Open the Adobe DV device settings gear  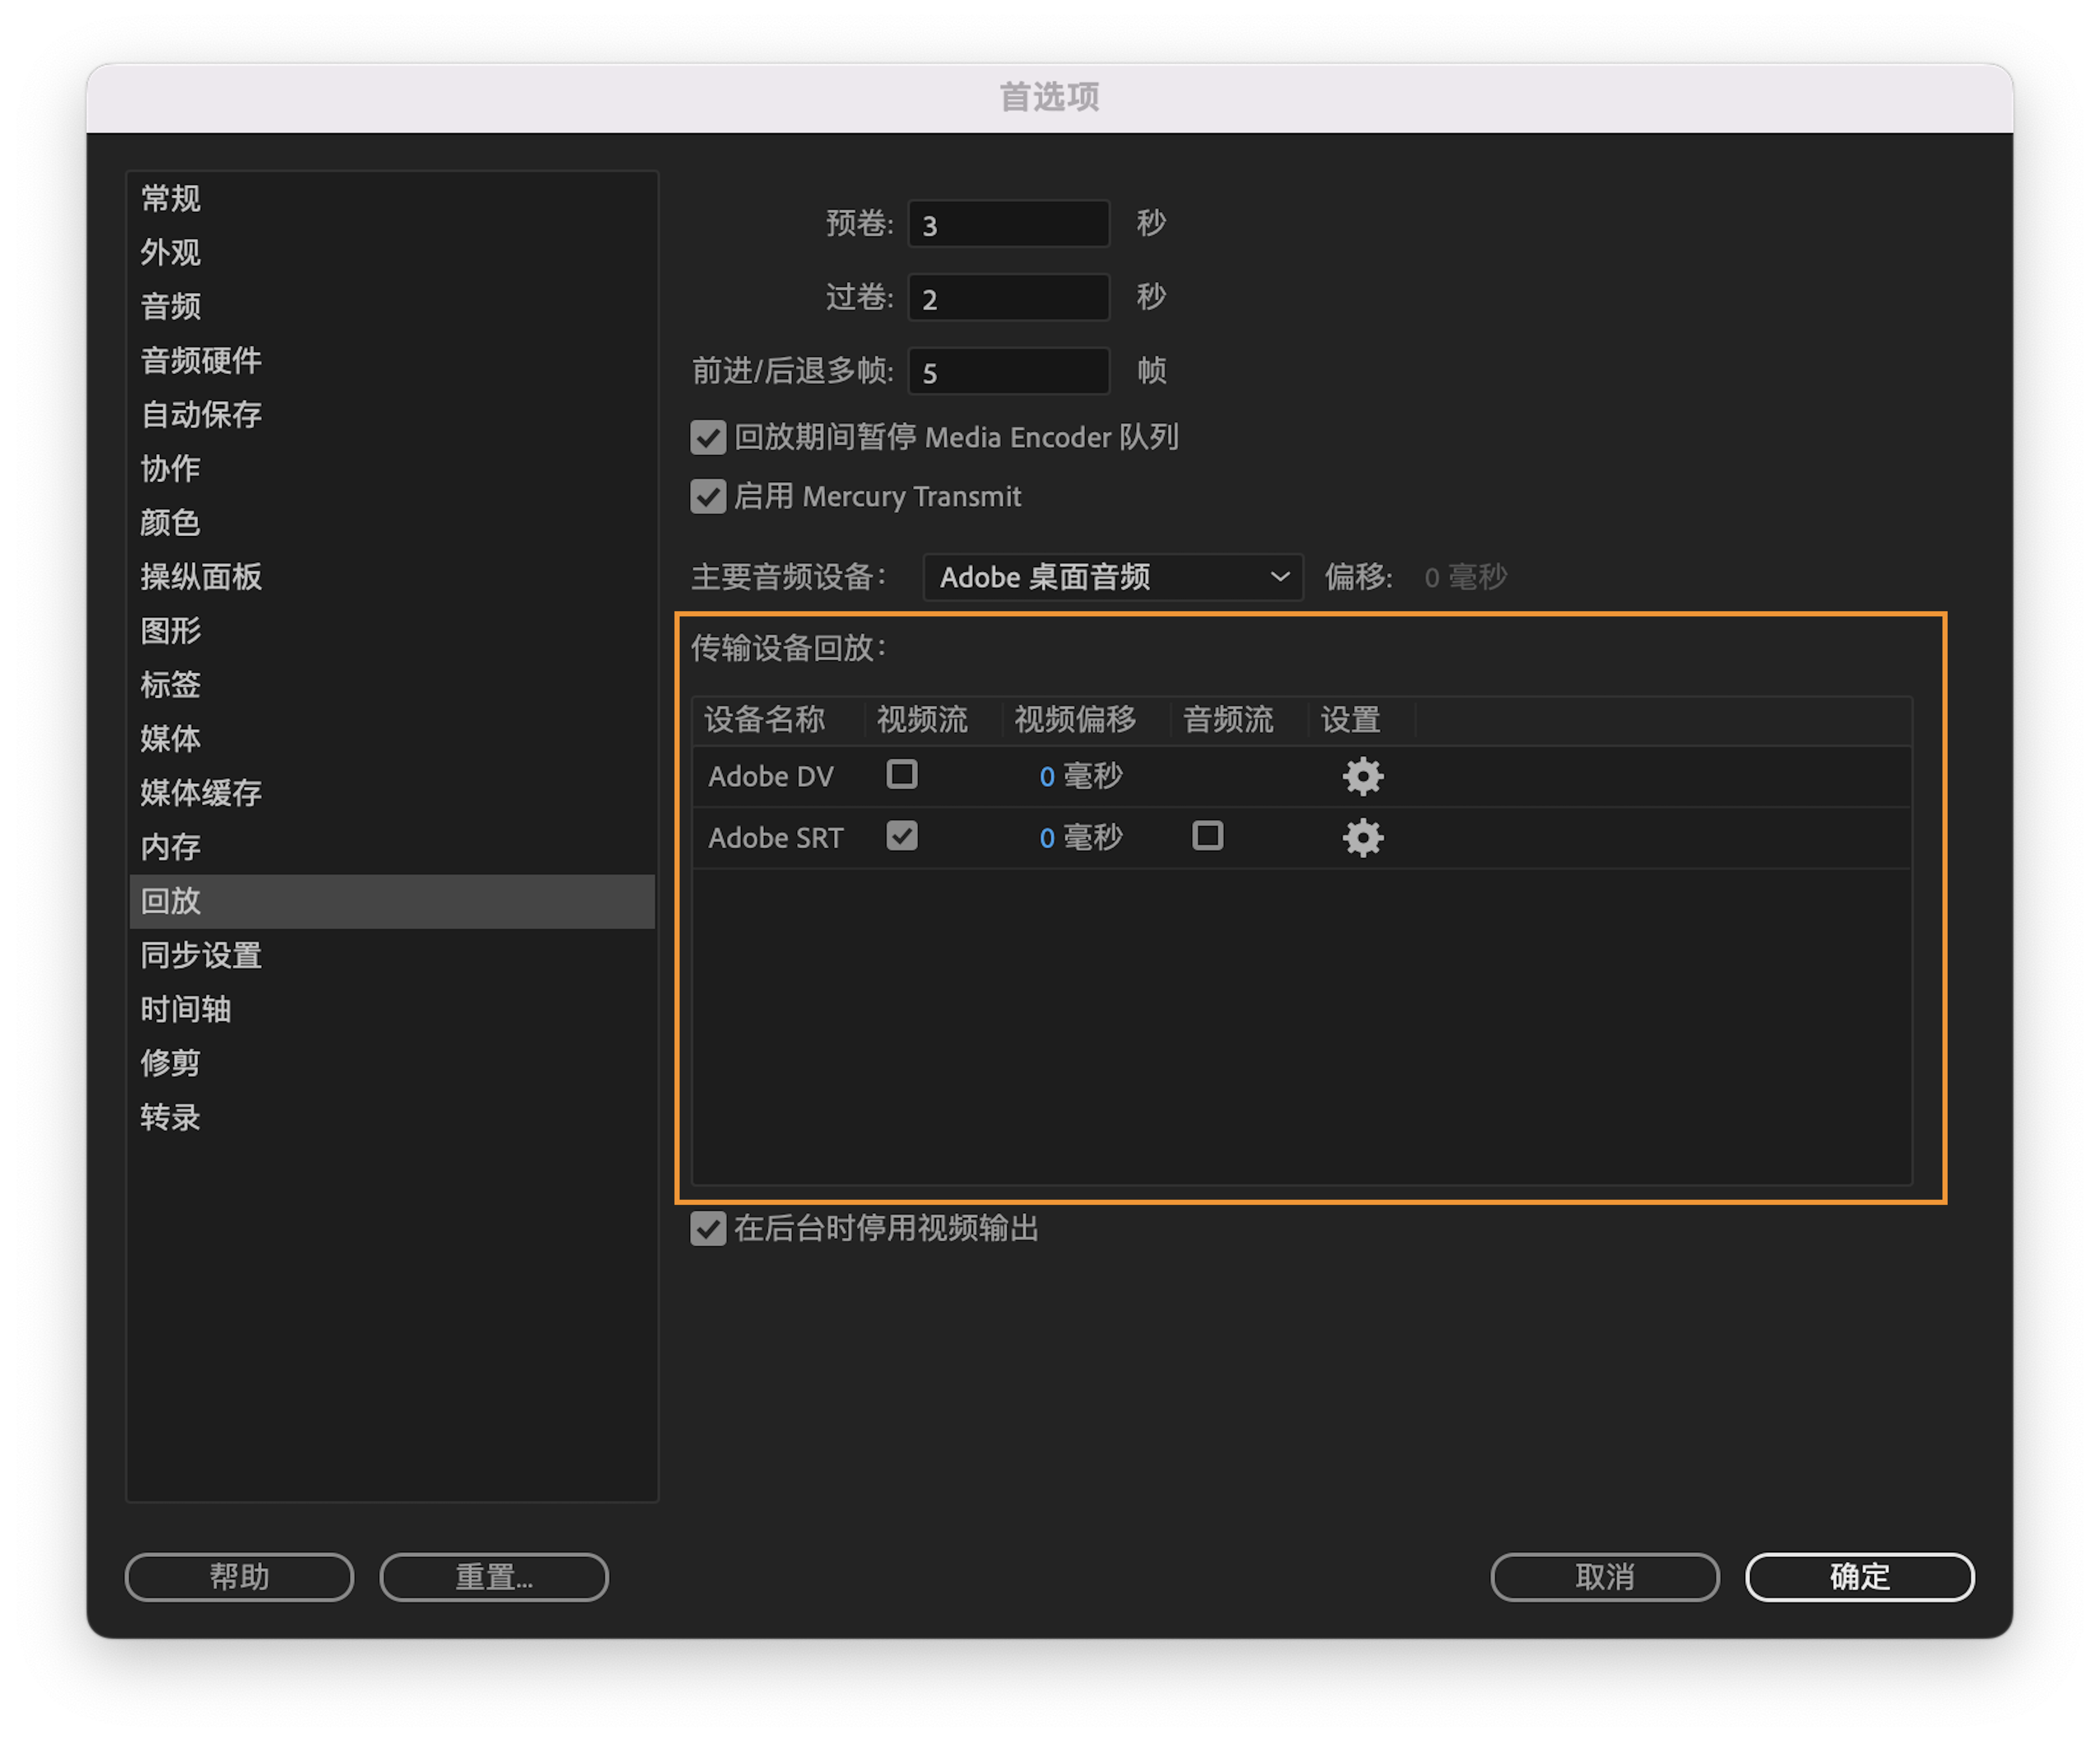[x=1363, y=776]
